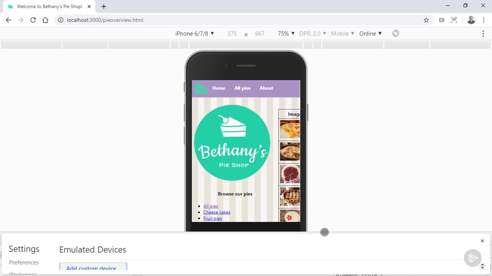Screen dimensions: 492x276
Task: Follow the Cheese cakes link
Action: (x=217, y=212)
